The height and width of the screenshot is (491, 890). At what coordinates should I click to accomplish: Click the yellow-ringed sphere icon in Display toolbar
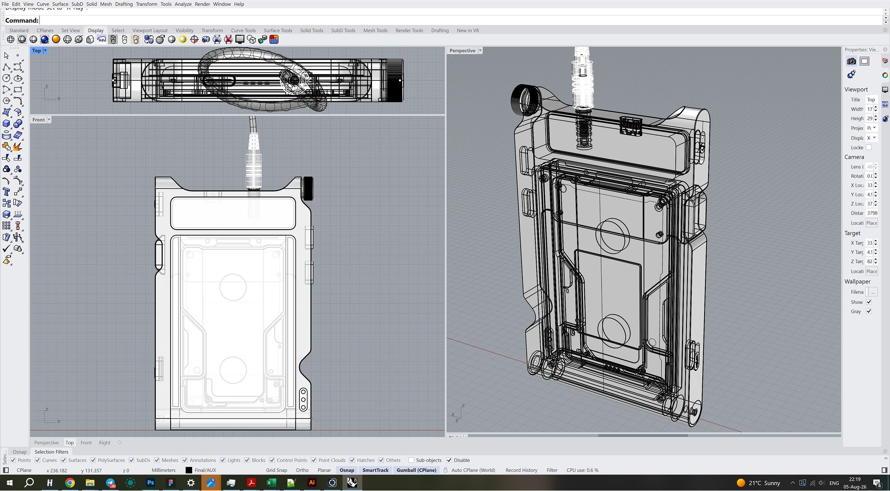click(x=183, y=40)
